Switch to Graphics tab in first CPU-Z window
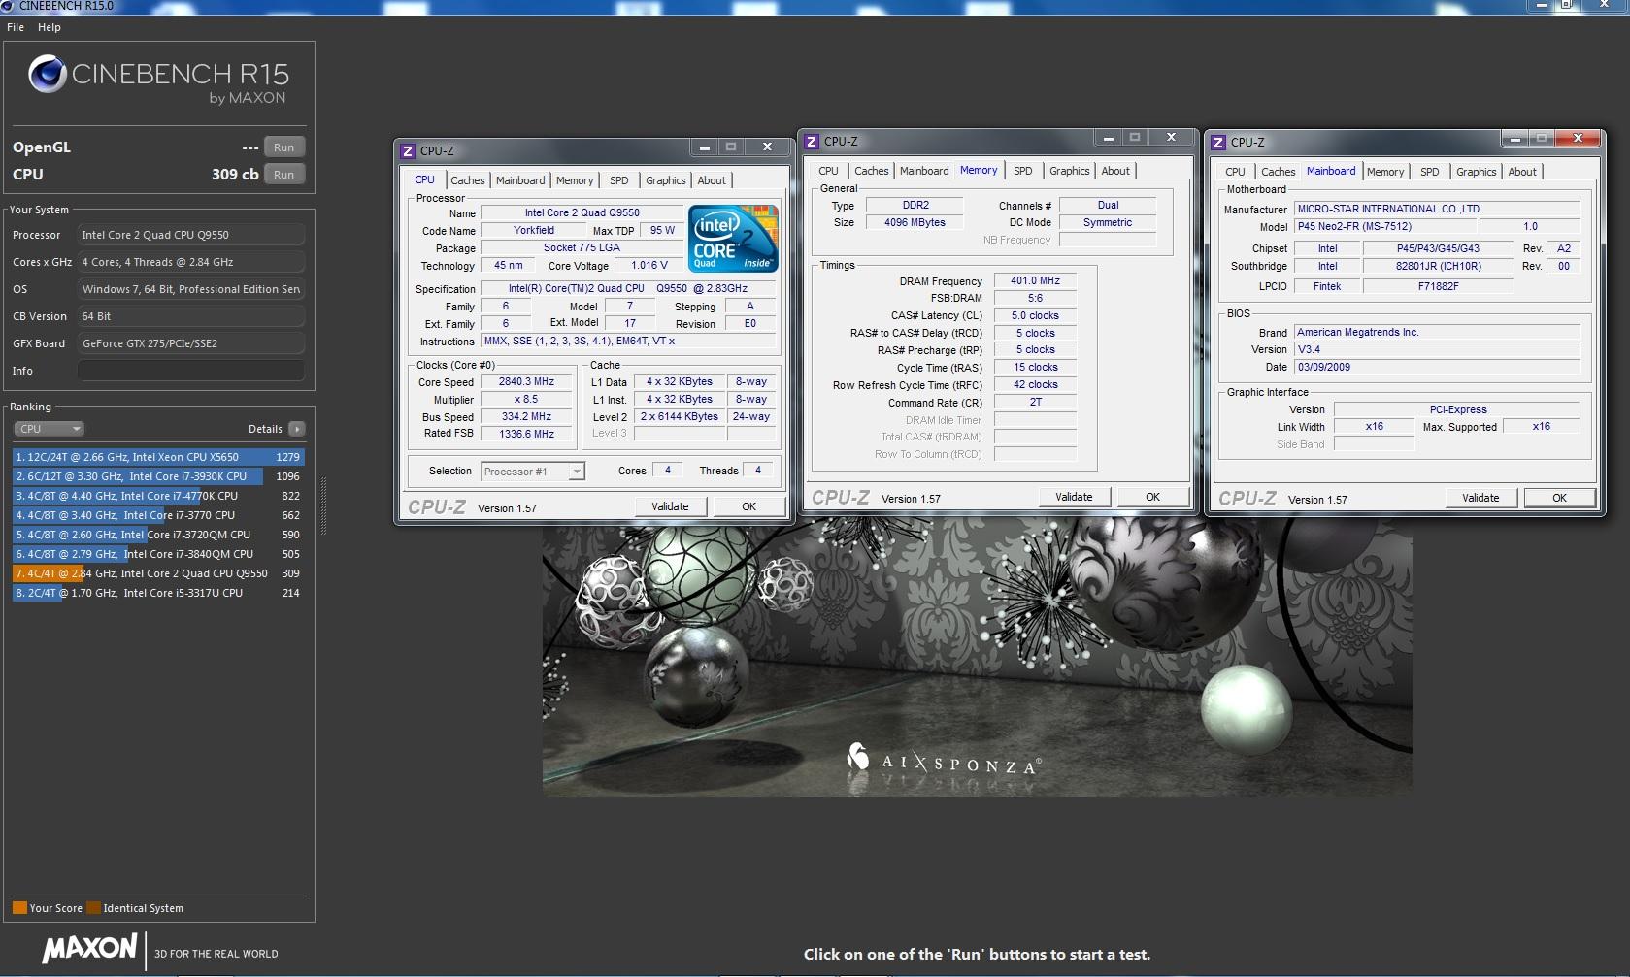This screenshot has height=977, width=1630. click(666, 180)
